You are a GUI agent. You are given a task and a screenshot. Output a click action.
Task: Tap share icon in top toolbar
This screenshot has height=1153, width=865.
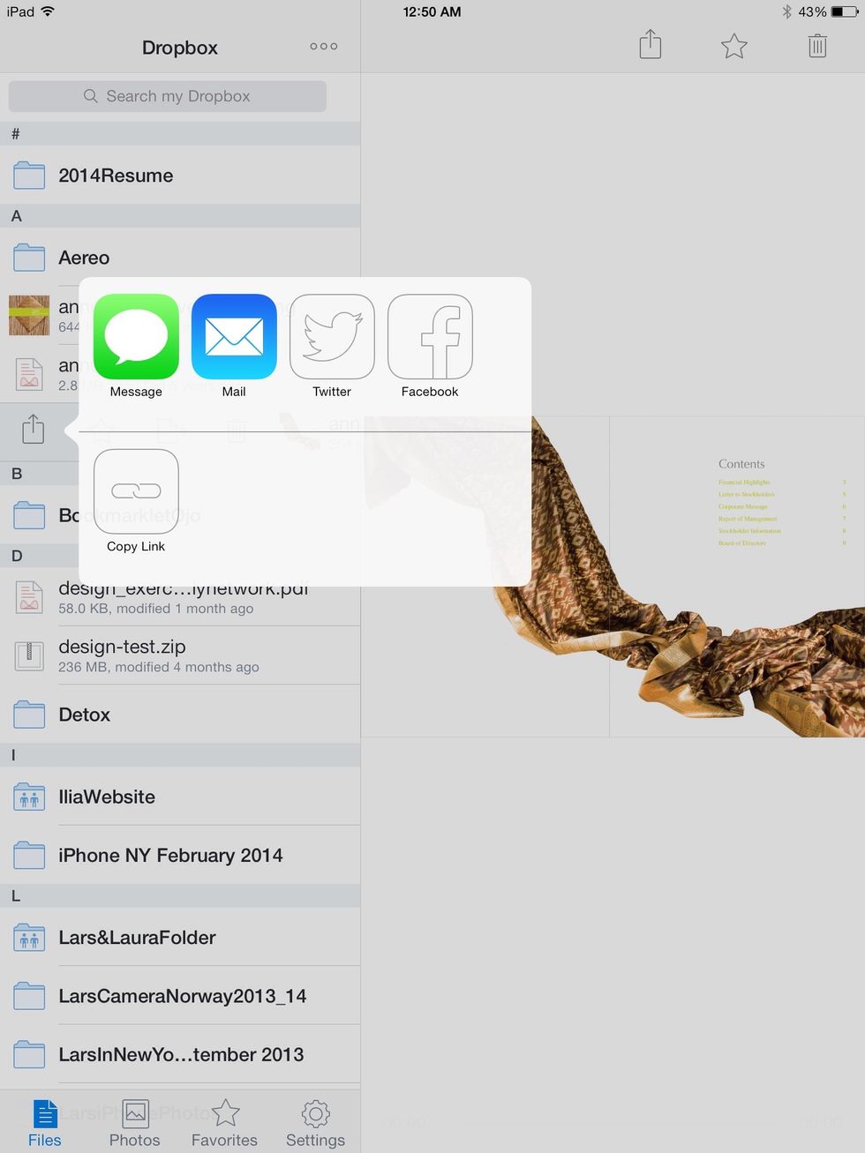pyautogui.click(x=650, y=45)
